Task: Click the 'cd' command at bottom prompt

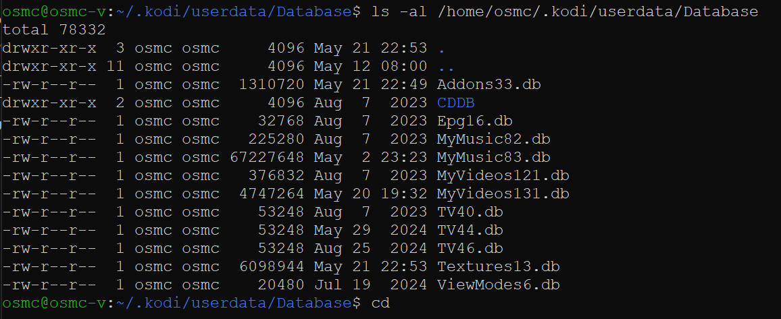Action: (380, 303)
